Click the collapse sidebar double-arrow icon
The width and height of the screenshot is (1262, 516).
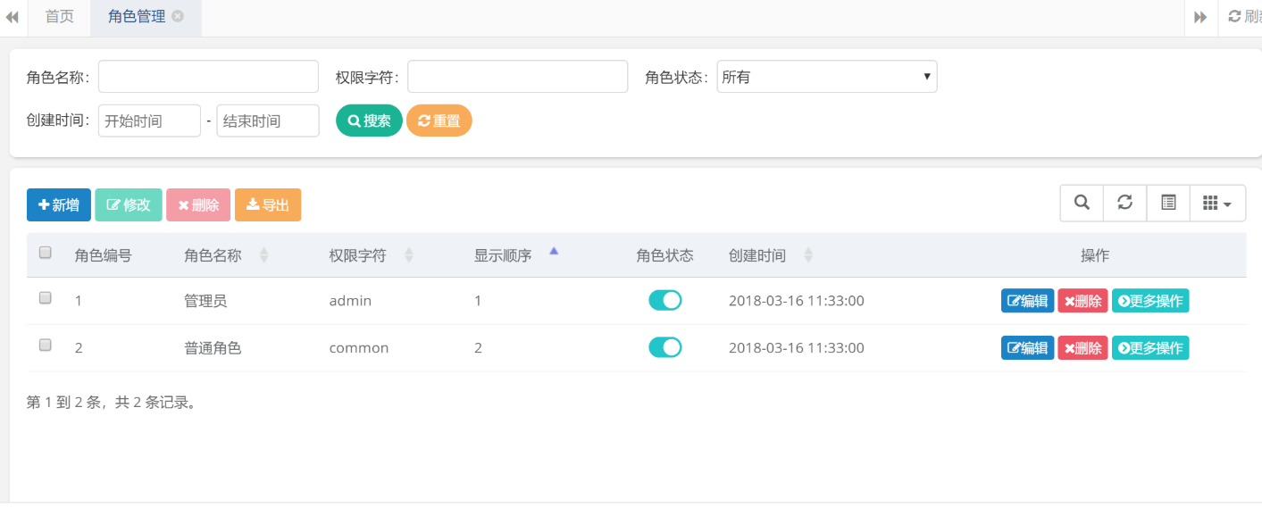pos(13,16)
